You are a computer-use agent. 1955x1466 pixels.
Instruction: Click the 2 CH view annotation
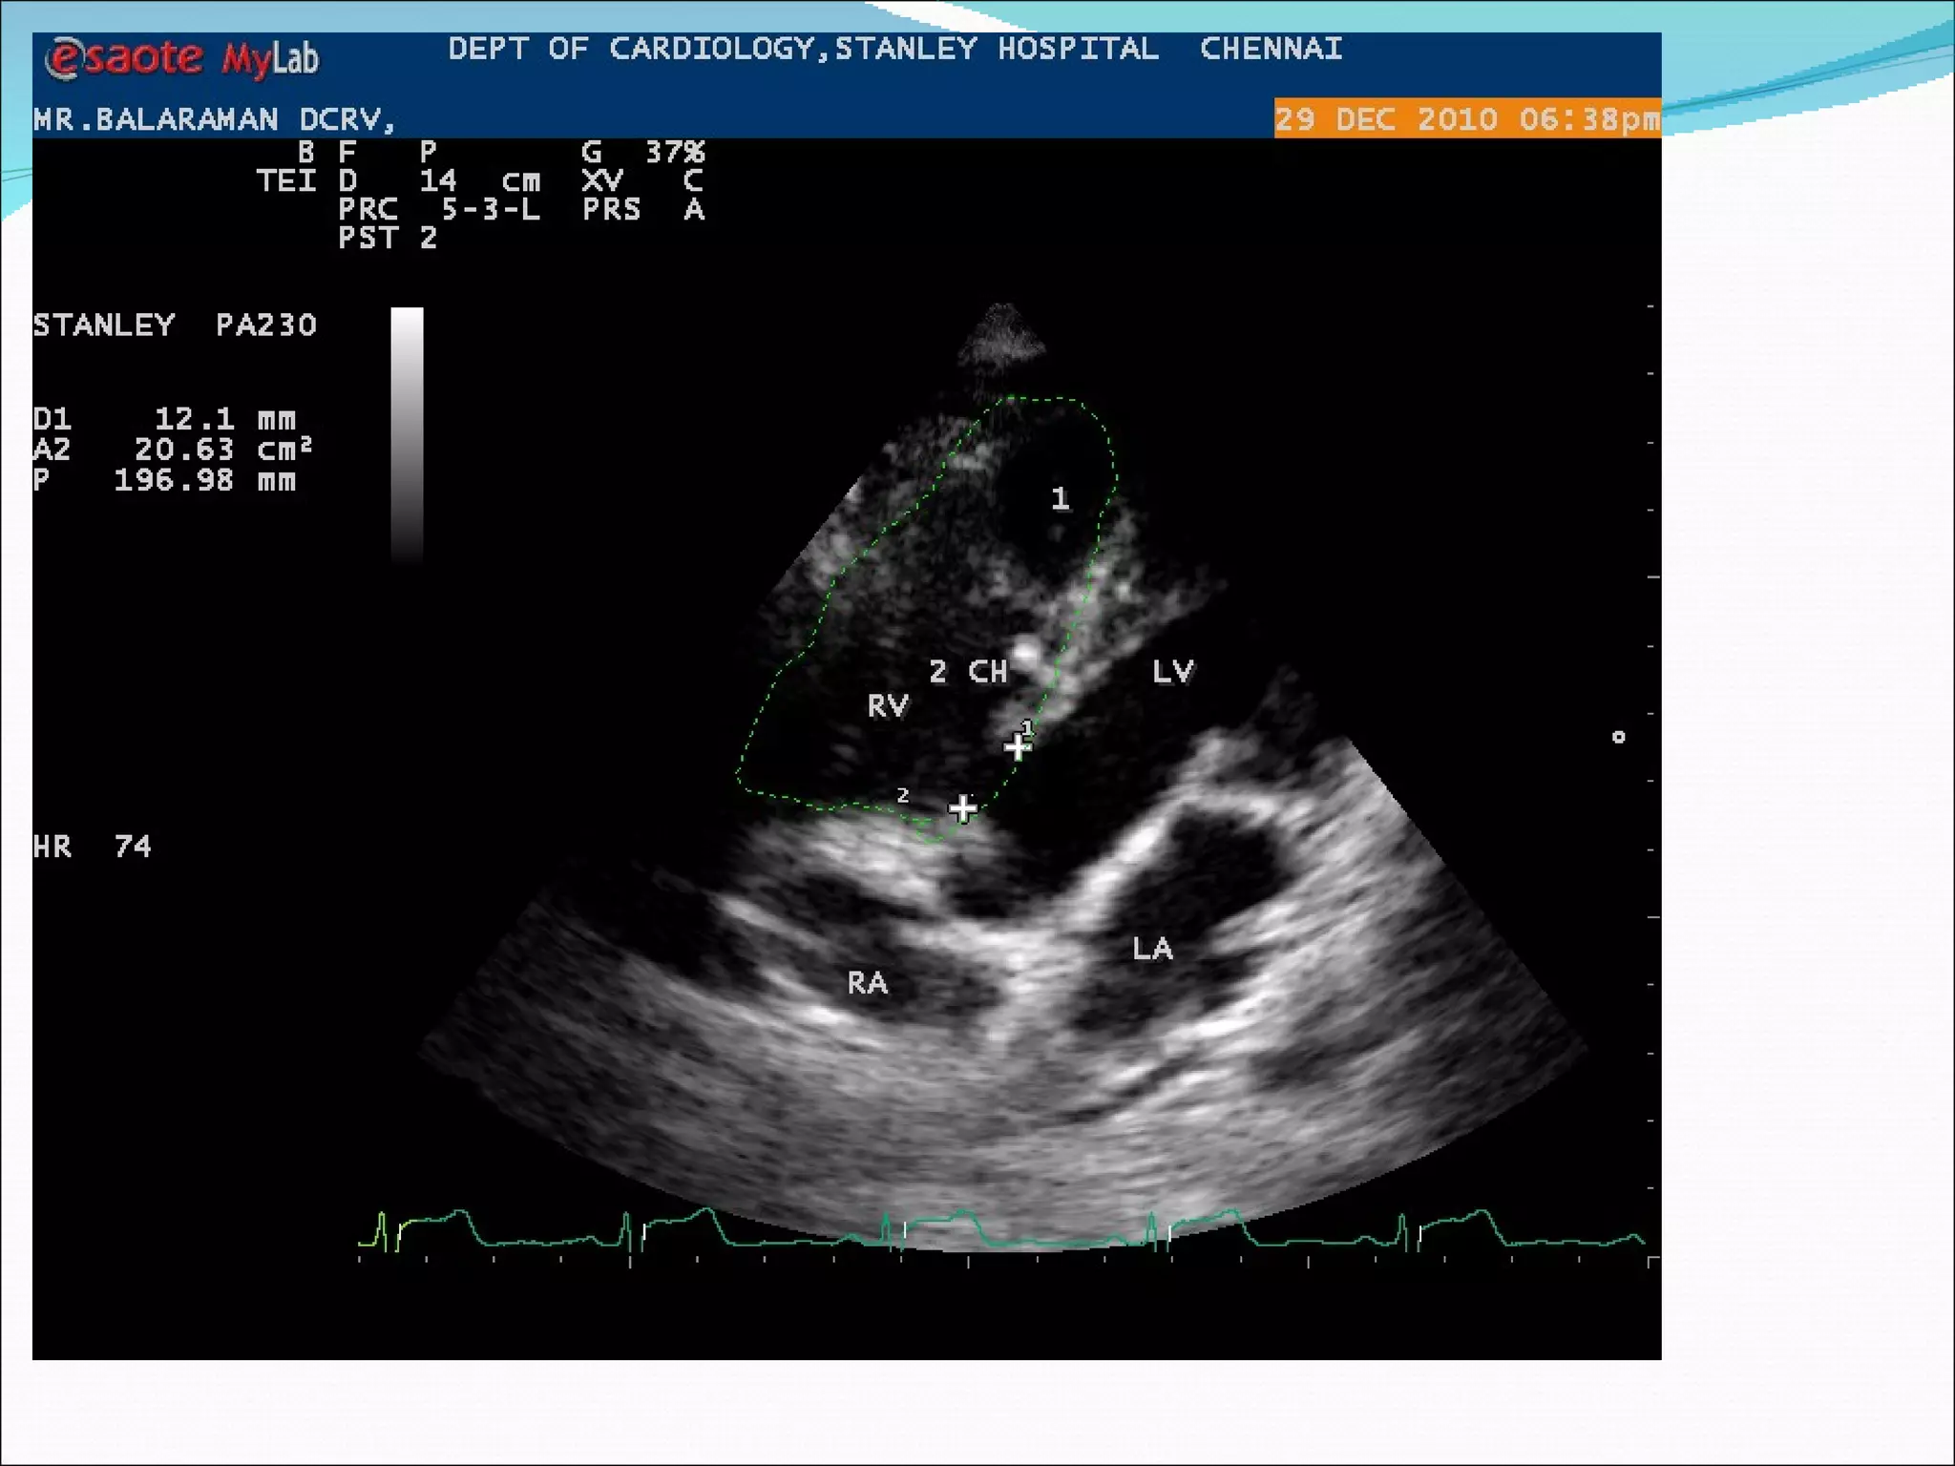coord(968,672)
